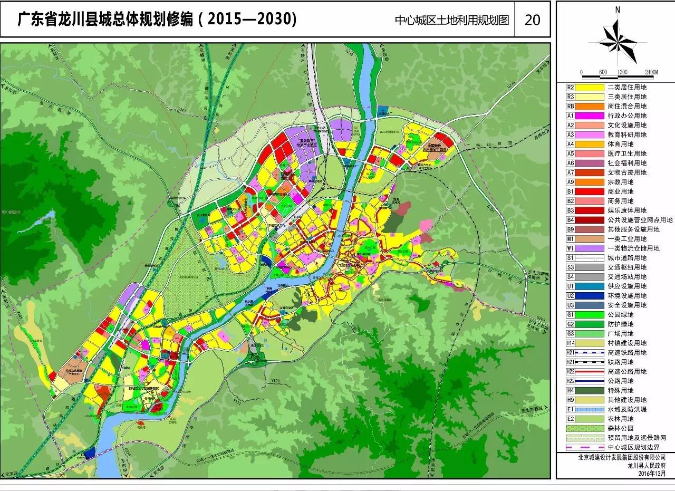Select the E2 农林用地 swatch
The image size is (675, 491).
[x=590, y=420]
